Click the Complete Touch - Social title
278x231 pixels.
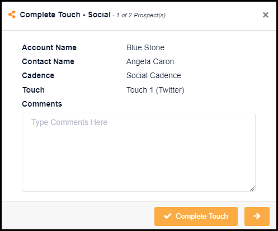point(65,15)
